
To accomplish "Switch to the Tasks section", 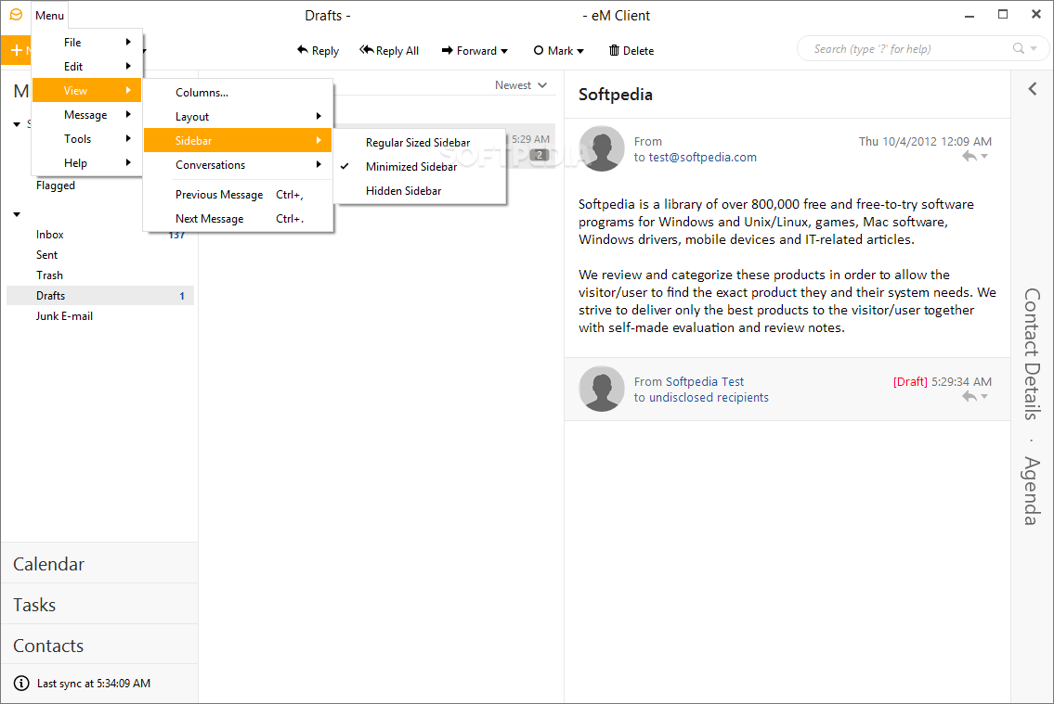I will click(99, 605).
